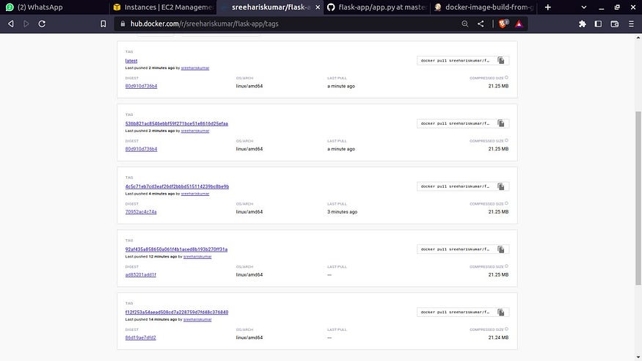Screen dimensions: 642x361
Task: Share this page via share icon
Action: (x=481, y=24)
